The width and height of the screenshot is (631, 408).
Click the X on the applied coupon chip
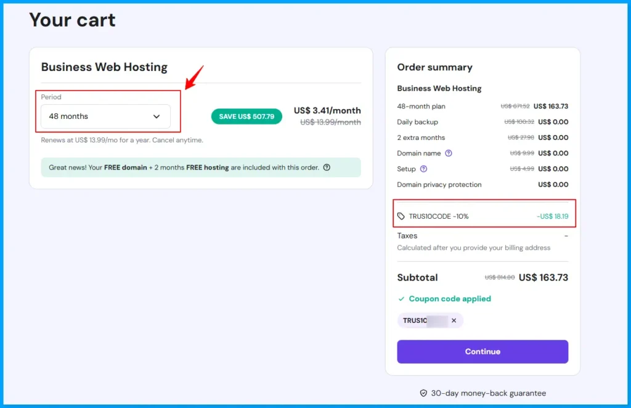[x=454, y=320]
